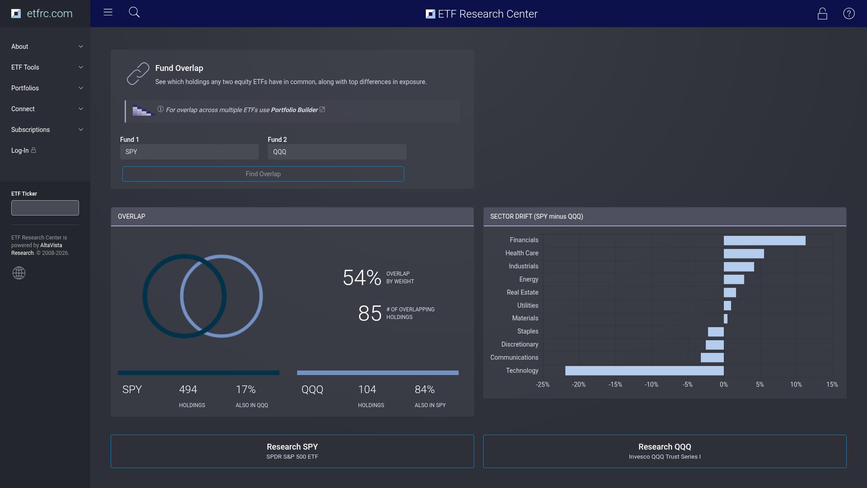Click the Fund 2 QQQ input field
867x488 pixels.
coord(337,152)
